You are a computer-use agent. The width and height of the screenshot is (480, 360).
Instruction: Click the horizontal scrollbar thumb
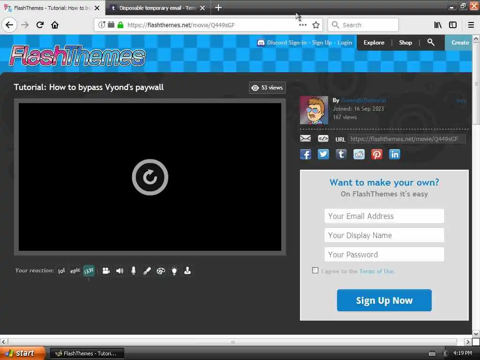[x=232, y=342]
